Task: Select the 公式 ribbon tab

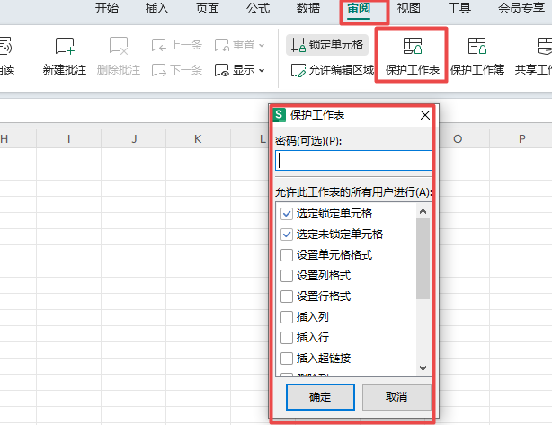Action: click(x=258, y=8)
